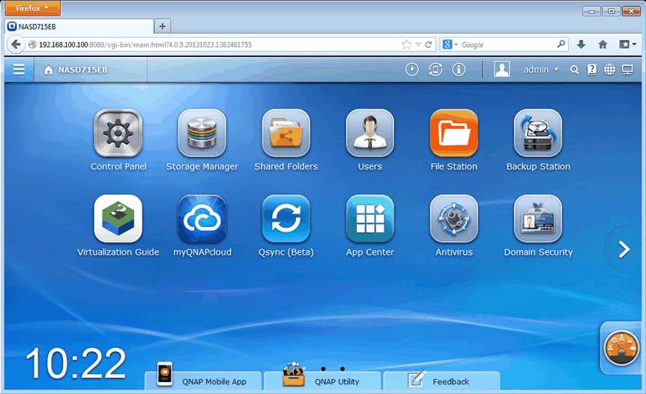The height and width of the screenshot is (394, 646).
Task: Open Shared Folders icon
Action: click(x=286, y=133)
